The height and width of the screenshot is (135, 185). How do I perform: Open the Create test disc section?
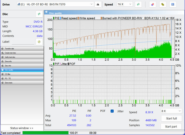22,53
